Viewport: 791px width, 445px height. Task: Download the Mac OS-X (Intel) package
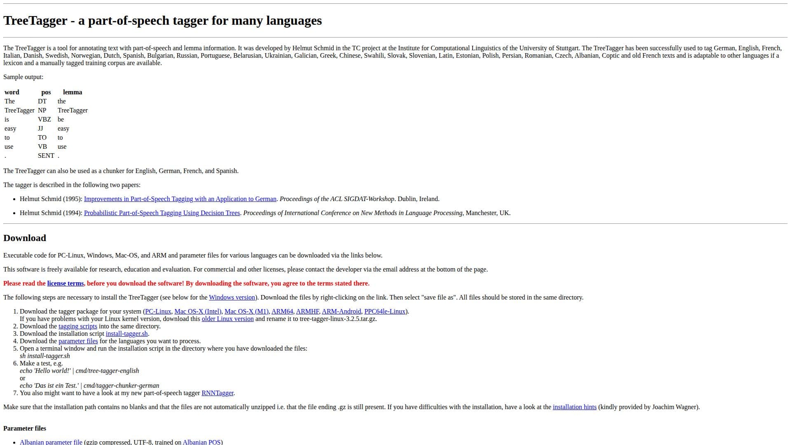coord(198,311)
